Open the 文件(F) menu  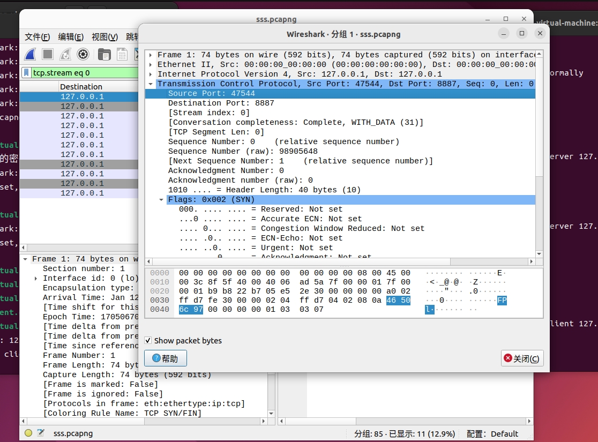pyautogui.click(x=38, y=36)
